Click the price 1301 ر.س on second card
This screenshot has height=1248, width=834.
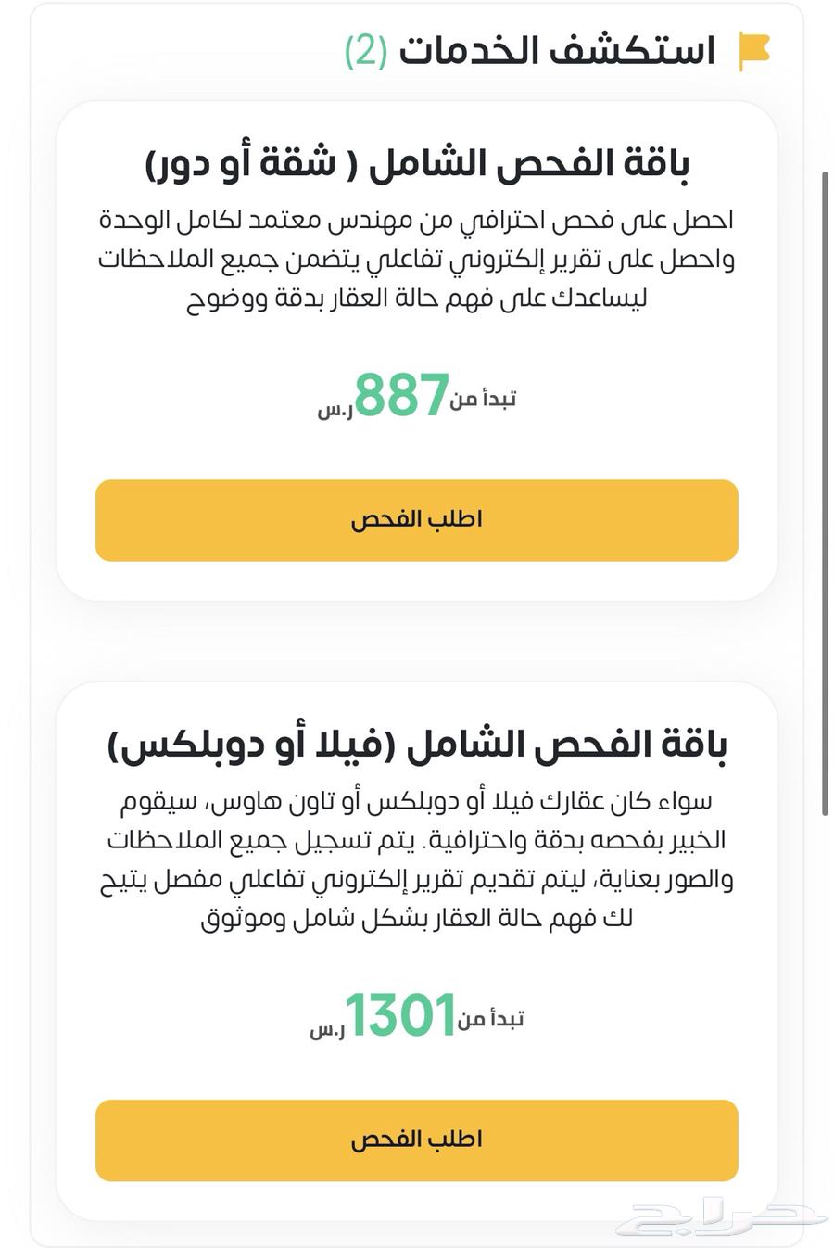[398, 1013]
